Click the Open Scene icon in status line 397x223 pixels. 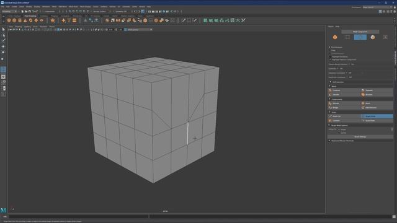[x=26, y=11]
